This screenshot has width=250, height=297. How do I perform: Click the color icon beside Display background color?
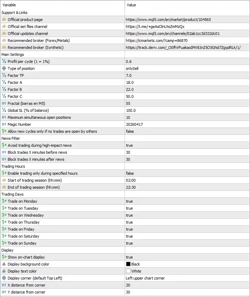pyautogui.click(x=4, y=264)
